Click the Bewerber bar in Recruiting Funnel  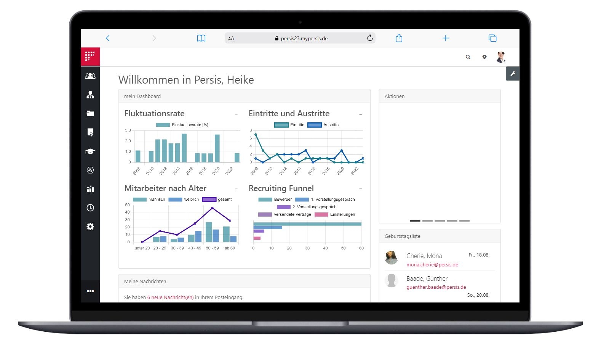coord(307,224)
